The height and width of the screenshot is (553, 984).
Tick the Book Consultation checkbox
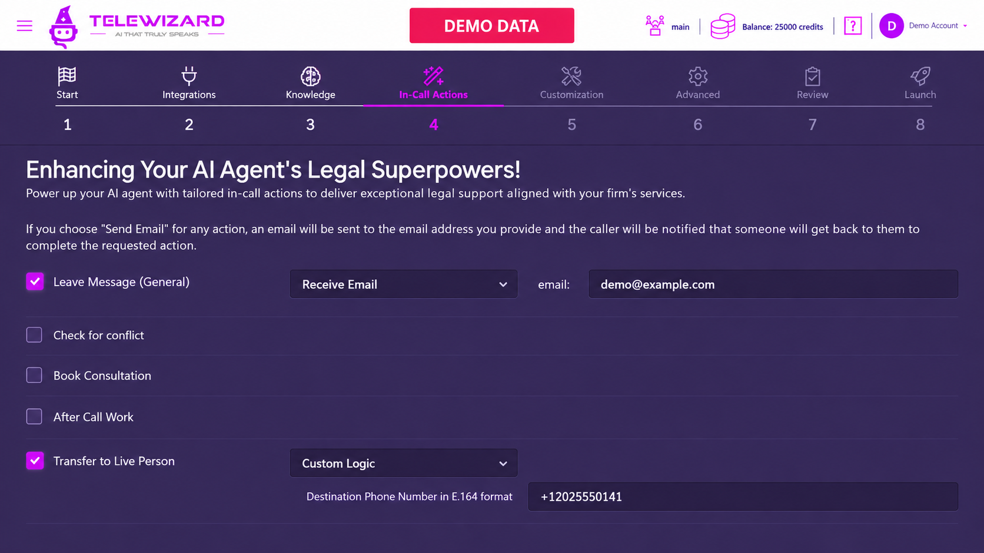(34, 376)
